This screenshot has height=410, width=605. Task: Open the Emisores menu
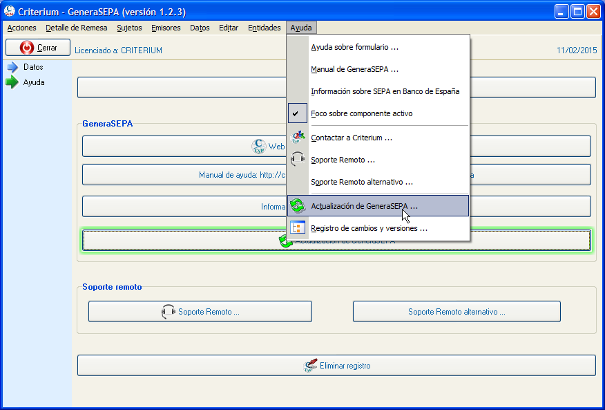point(166,28)
